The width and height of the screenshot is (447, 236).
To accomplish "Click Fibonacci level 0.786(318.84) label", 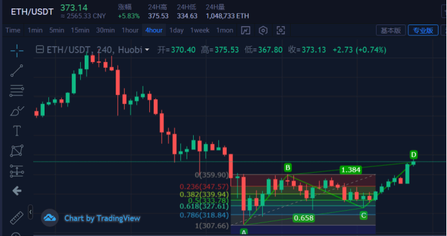I will click(x=204, y=215).
